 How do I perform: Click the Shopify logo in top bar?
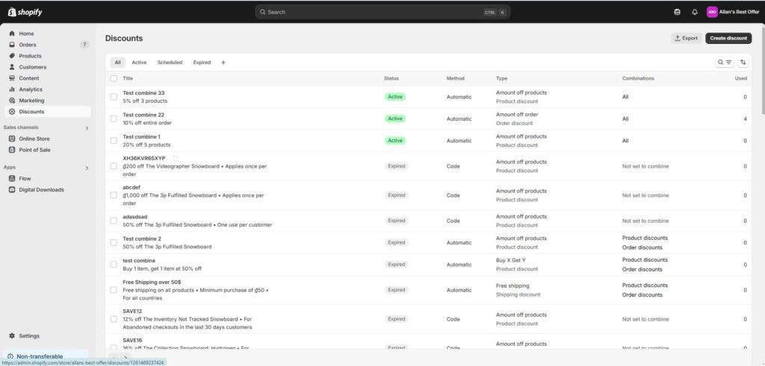[25, 12]
